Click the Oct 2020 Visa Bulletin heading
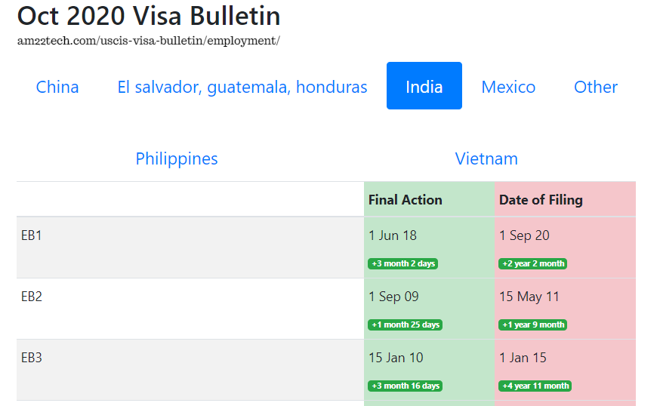Screen dimensions: 660x406 coord(149,16)
